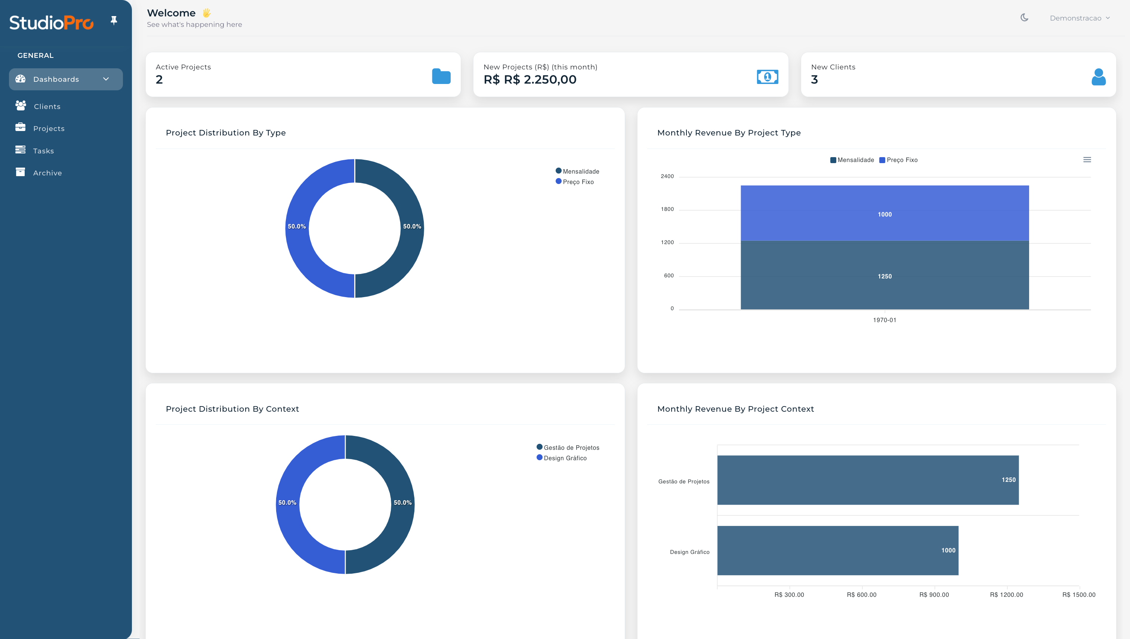Open the Demonstracao user dropdown
Image resolution: width=1130 pixels, height=639 pixels.
(1080, 18)
